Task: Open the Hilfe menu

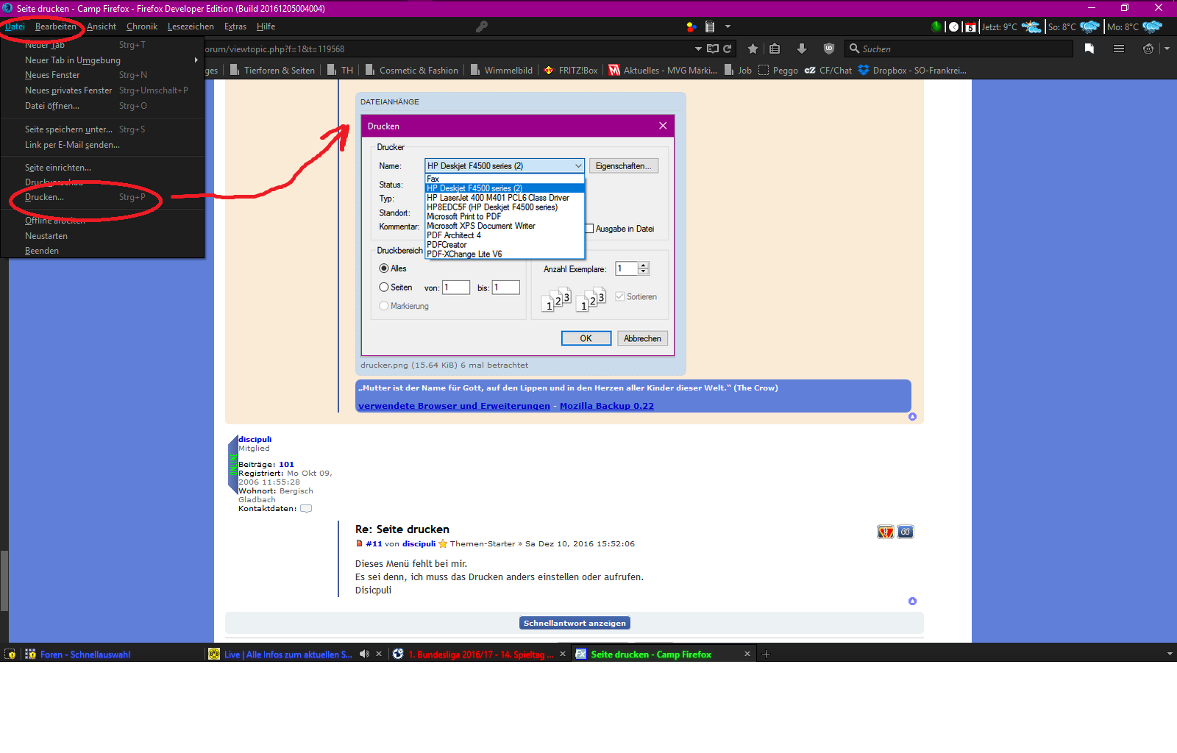Action: pyautogui.click(x=266, y=26)
